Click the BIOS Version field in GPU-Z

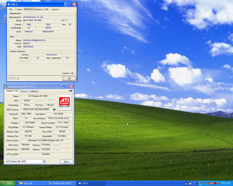(x=36, y=109)
